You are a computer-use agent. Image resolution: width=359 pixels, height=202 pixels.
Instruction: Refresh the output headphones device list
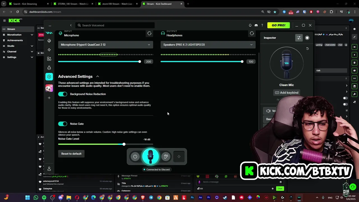[252, 33]
